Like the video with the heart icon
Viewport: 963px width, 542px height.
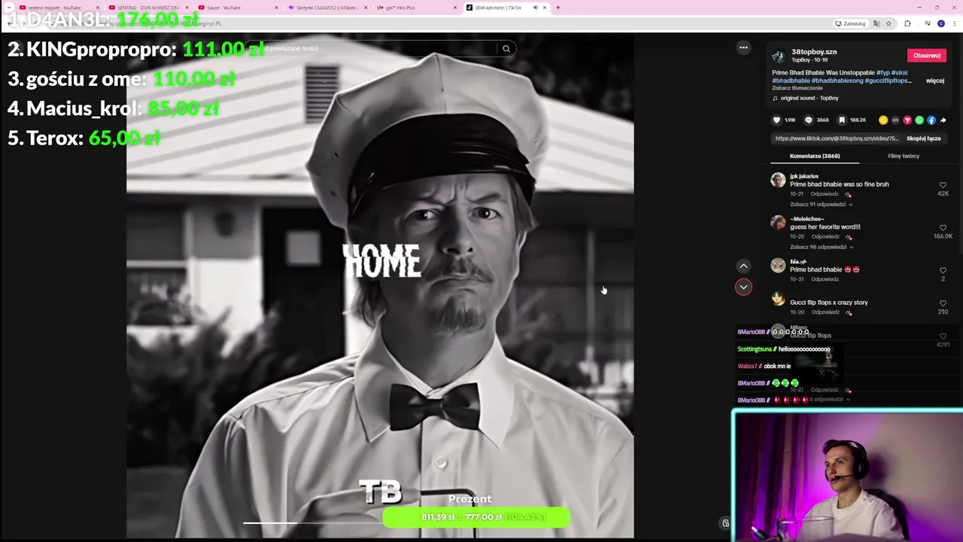(776, 120)
